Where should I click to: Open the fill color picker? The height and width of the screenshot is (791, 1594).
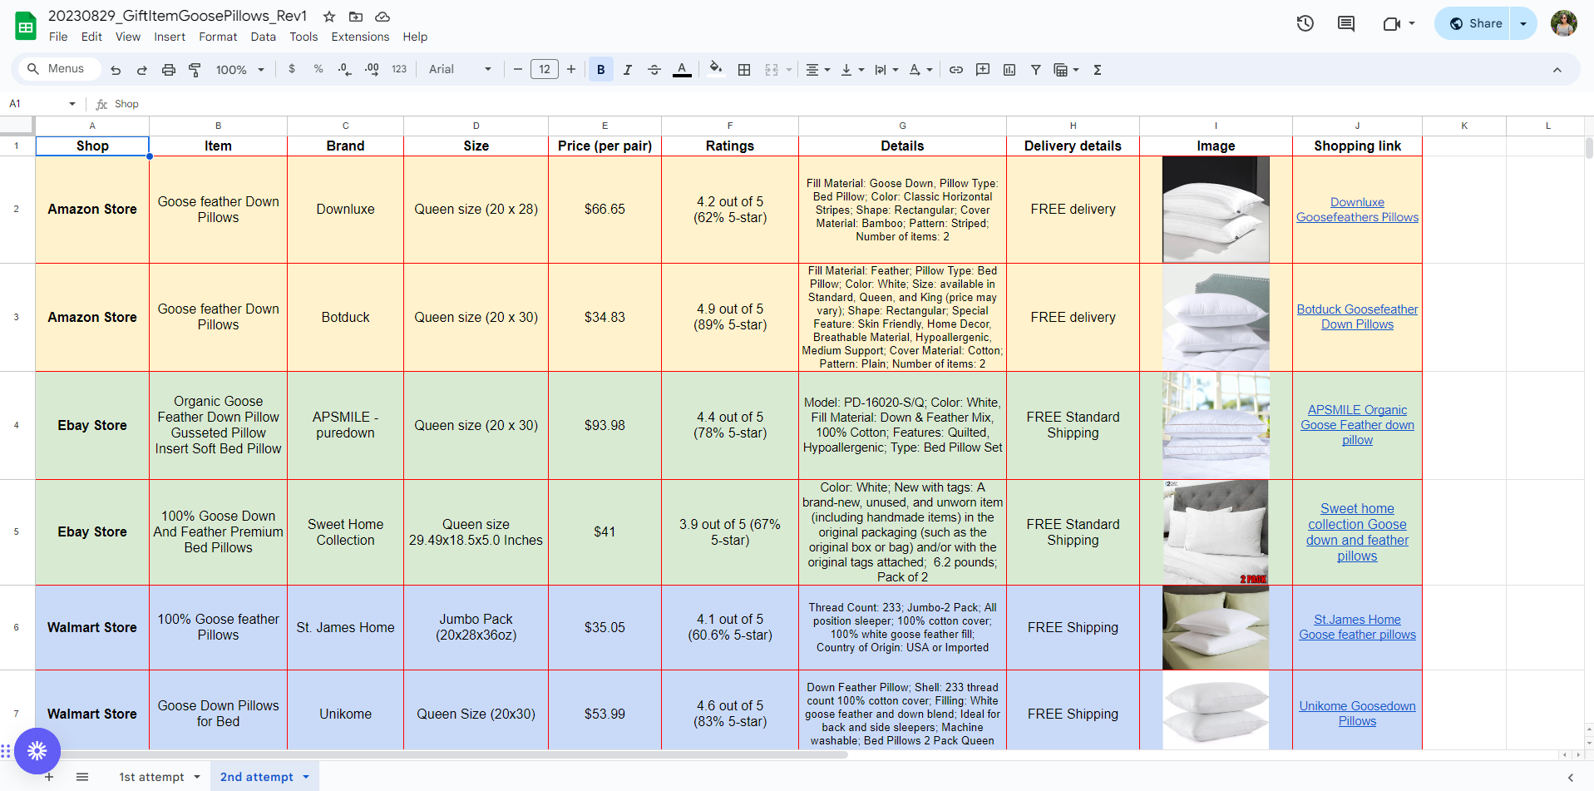(x=715, y=69)
